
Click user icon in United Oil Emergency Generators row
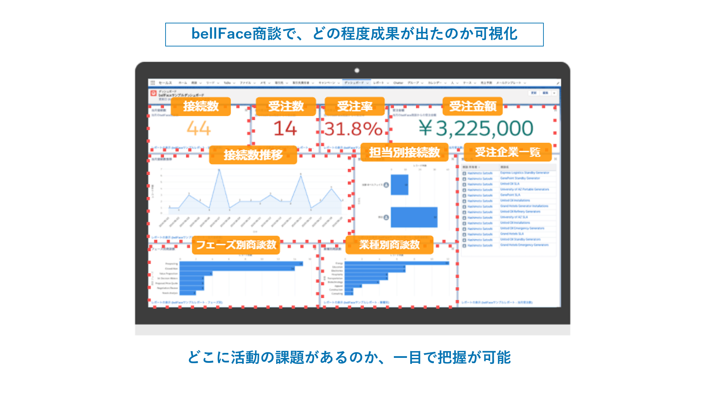pos(464,229)
